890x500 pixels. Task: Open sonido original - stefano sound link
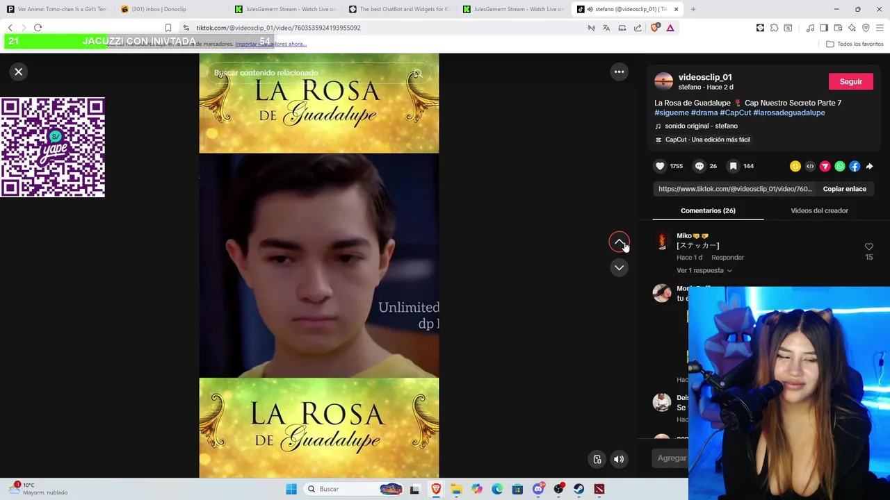point(701,126)
